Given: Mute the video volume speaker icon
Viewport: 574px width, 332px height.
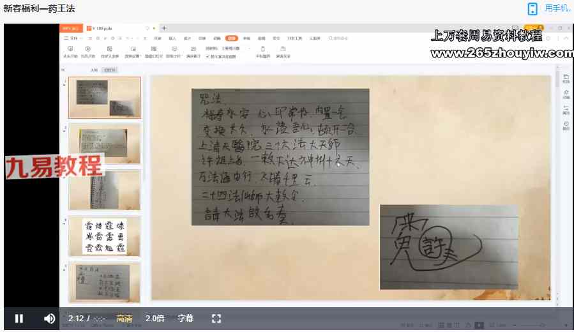Looking at the screenshot, I should point(49,318).
